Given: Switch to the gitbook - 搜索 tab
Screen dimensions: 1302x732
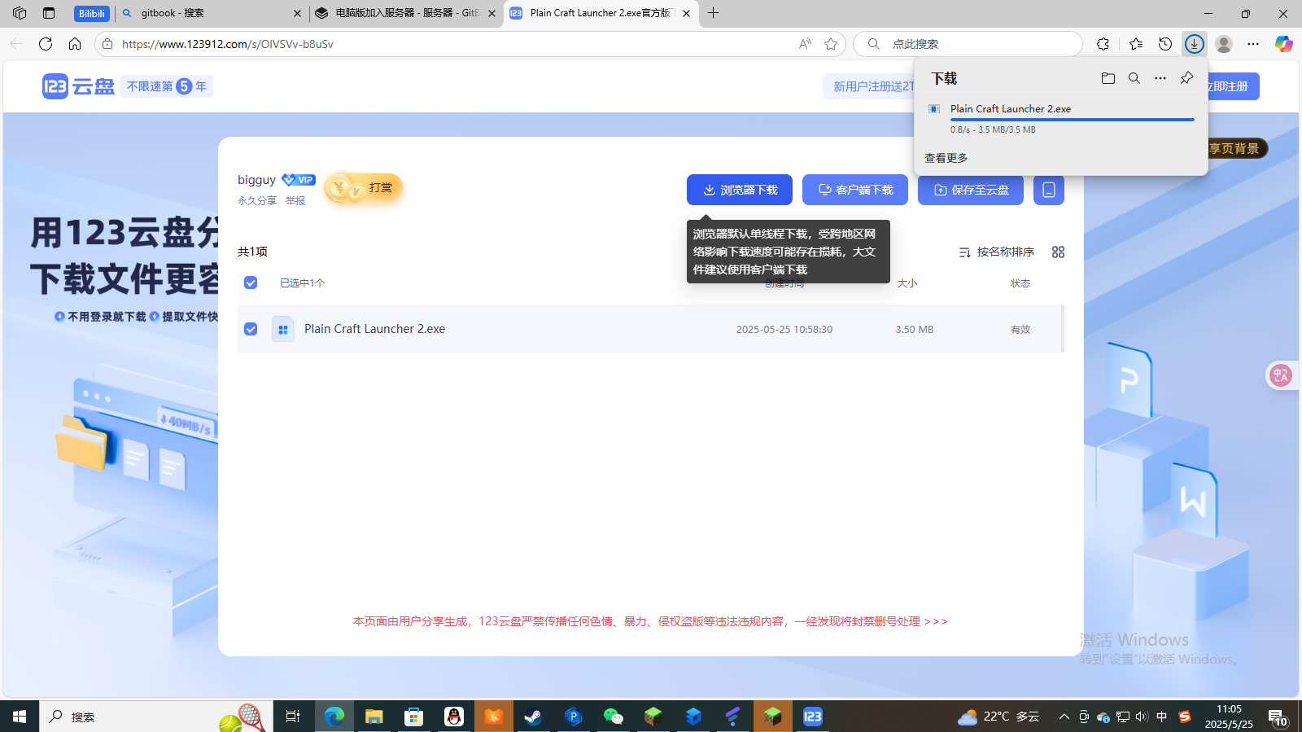Looking at the screenshot, I should 211,13.
